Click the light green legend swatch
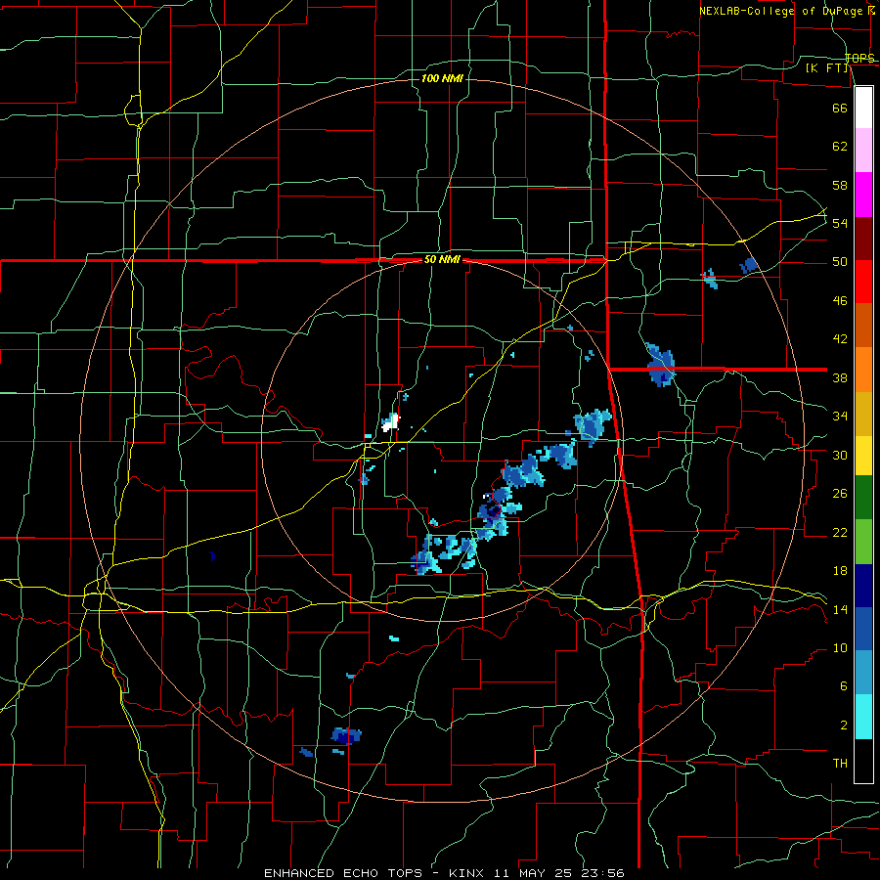Viewport: 880px width, 880px height. tap(863, 542)
